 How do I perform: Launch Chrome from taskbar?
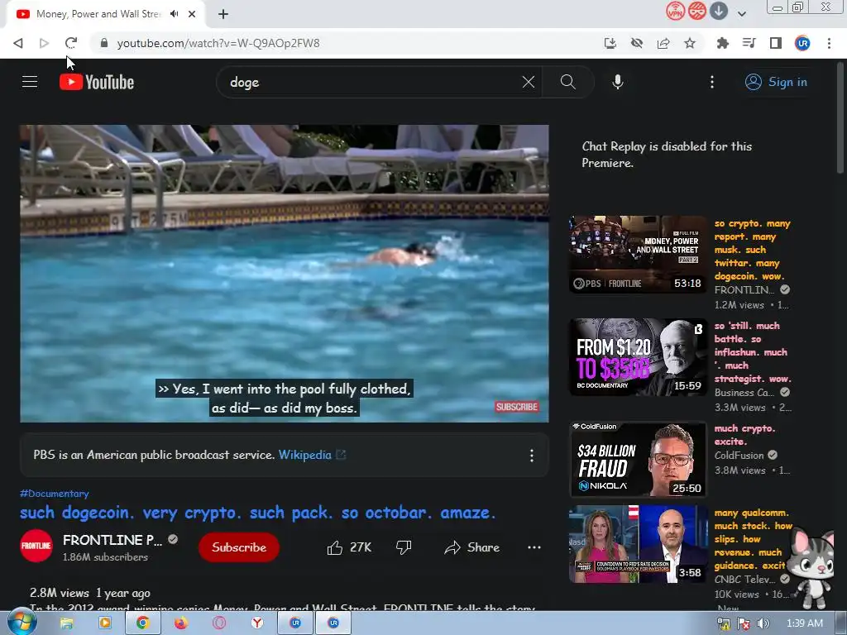point(142,623)
